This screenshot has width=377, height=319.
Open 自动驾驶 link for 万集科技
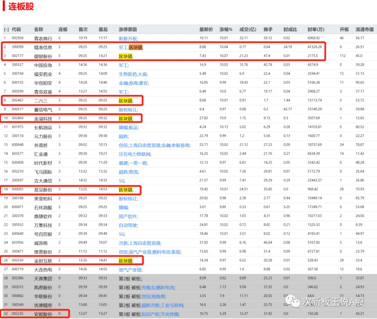(x=128, y=225)
